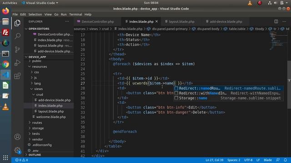The width and height of the screenshot is (291, 163).
Task: Open Terminal from the dock
Action: 5,53
